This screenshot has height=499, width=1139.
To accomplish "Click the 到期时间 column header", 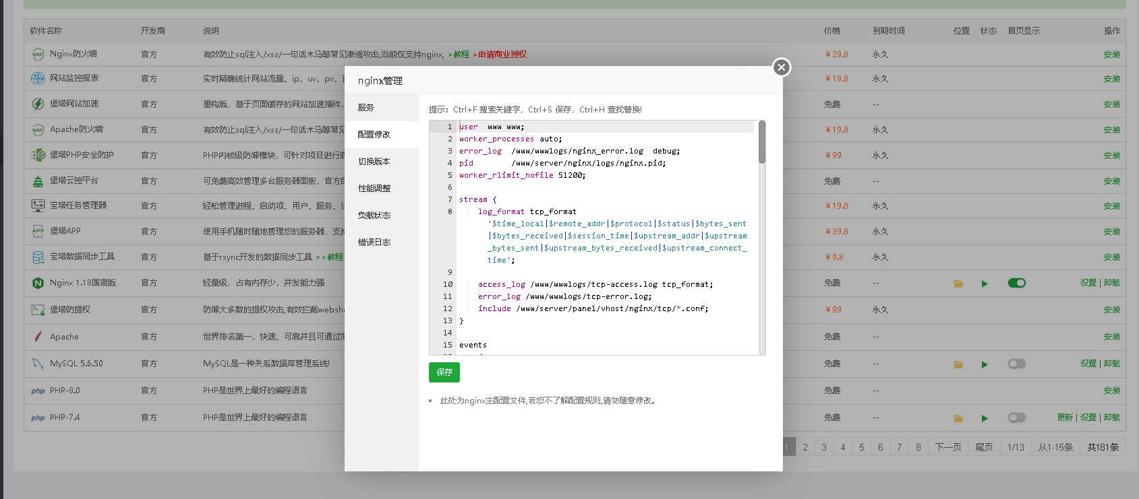I will tap(889, 31).
